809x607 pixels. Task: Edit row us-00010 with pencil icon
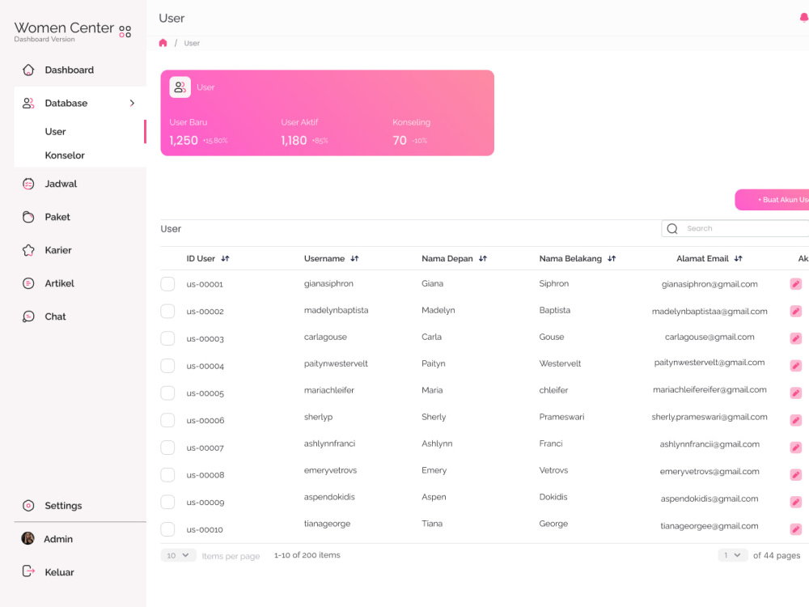coord(795,529)
